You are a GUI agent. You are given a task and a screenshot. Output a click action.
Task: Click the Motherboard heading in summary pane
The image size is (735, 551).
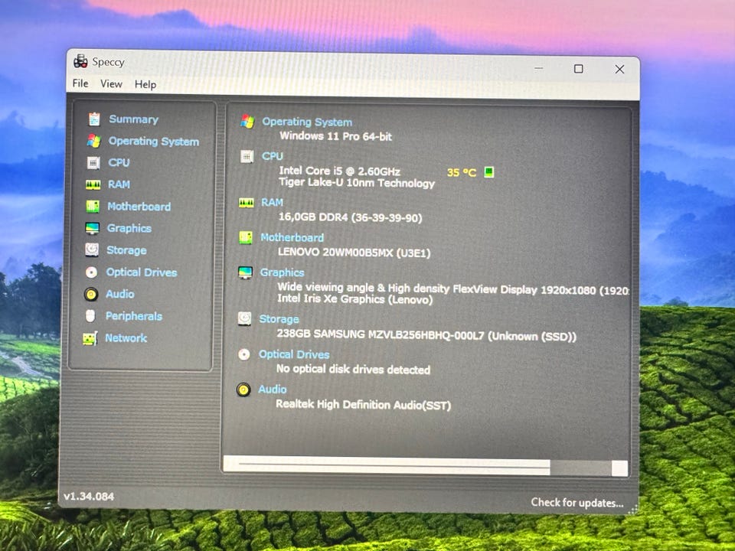click(292, 237)
